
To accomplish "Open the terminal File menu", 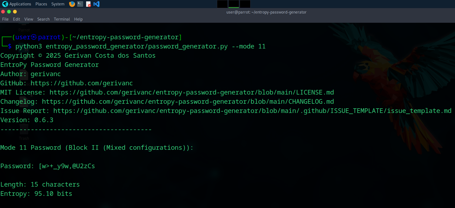I will tap(5, 19).
